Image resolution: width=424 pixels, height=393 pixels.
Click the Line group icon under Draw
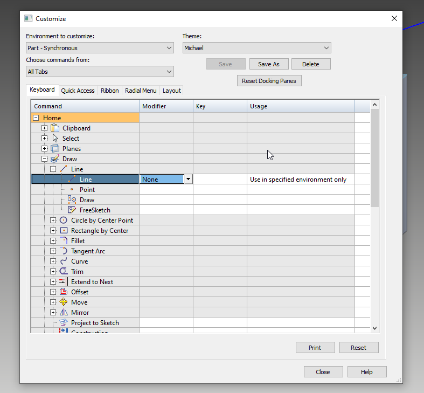(x=64, y=169)
